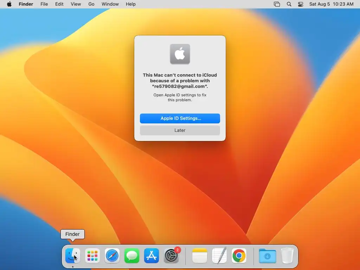Click the Stage Manager menu bar icon
Viewport: 360px width, 270px height.
tap(277, 4)
